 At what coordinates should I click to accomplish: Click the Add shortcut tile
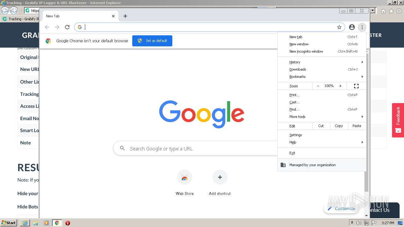(x=220, y=183)
